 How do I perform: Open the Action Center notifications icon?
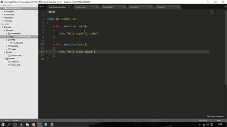[x=211, y=125]
